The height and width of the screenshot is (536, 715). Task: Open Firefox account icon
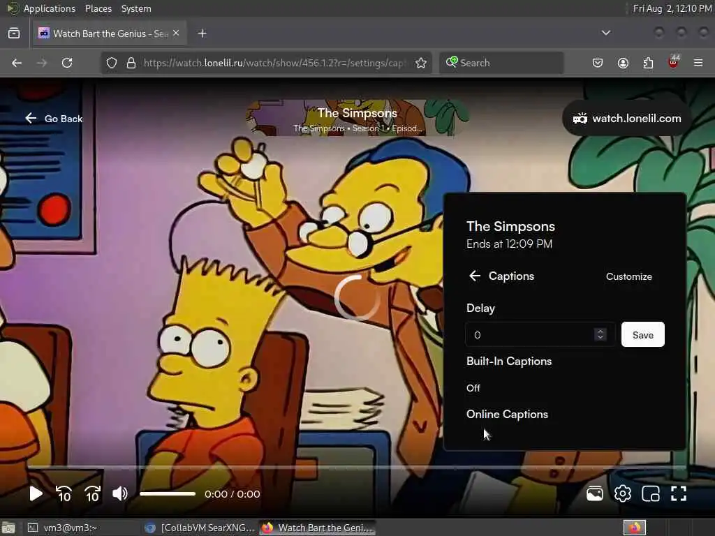click(623, 63)
